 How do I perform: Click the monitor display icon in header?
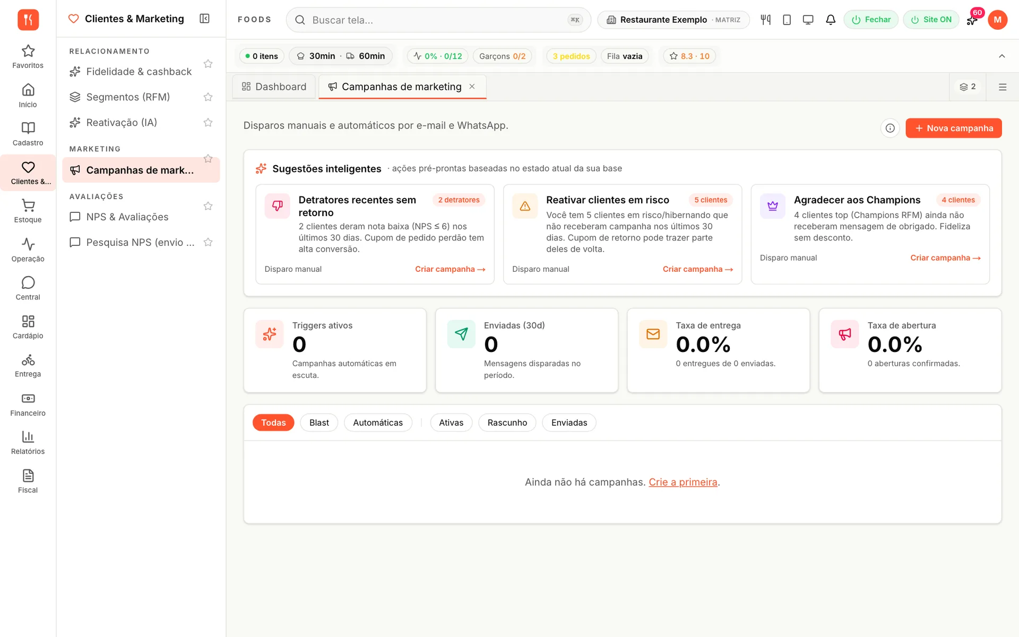(808, 20)
